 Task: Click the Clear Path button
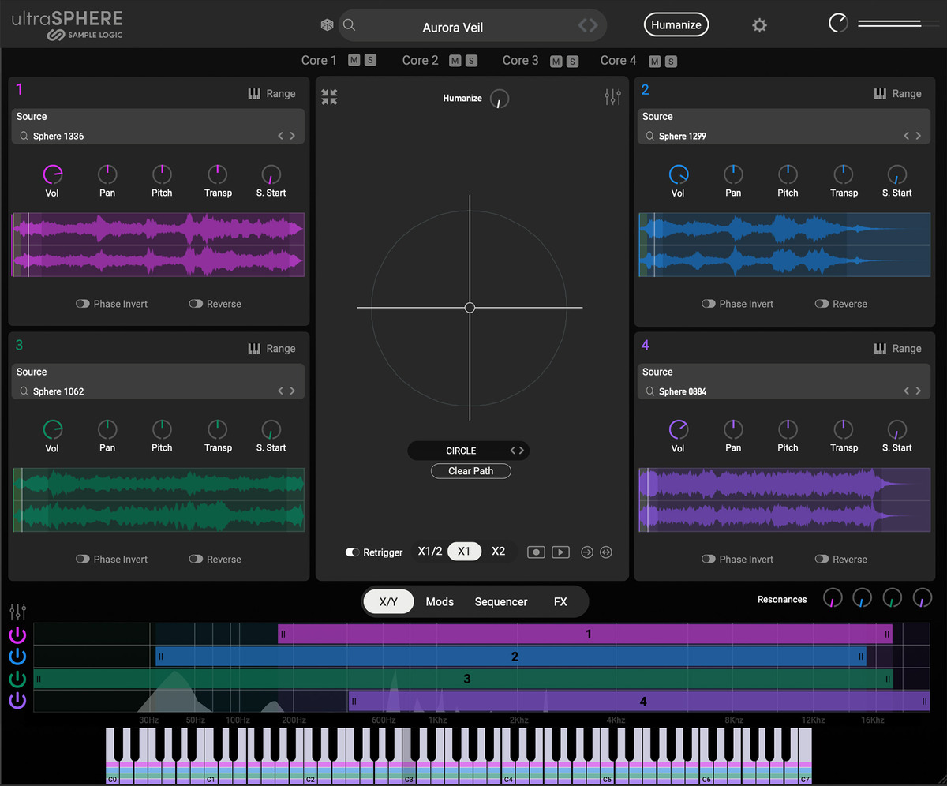[470, 471]
